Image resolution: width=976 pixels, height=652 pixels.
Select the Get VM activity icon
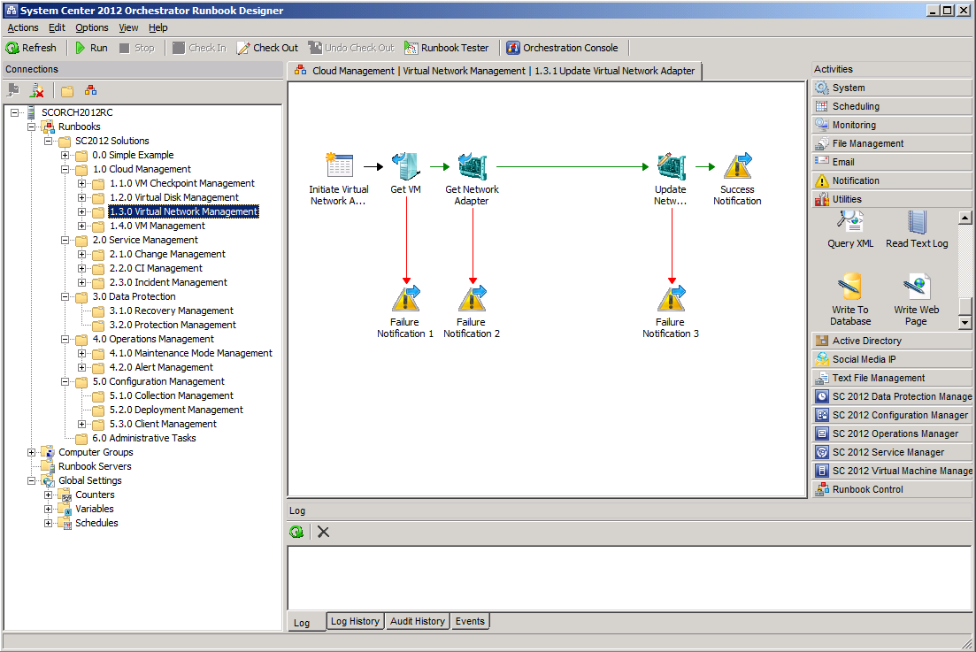click(x=406, y=166)
